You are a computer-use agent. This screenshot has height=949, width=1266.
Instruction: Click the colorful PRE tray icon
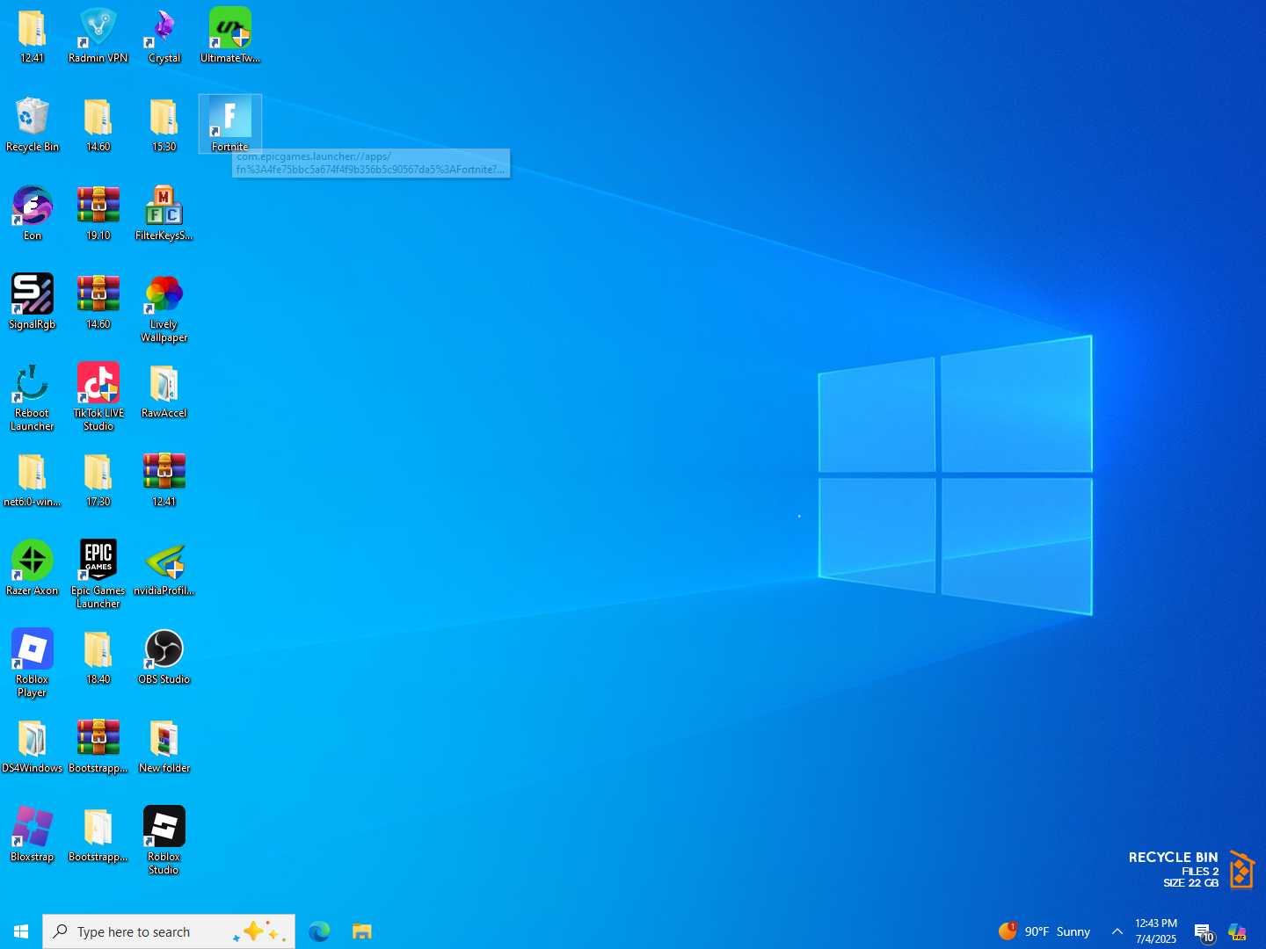1238,931
